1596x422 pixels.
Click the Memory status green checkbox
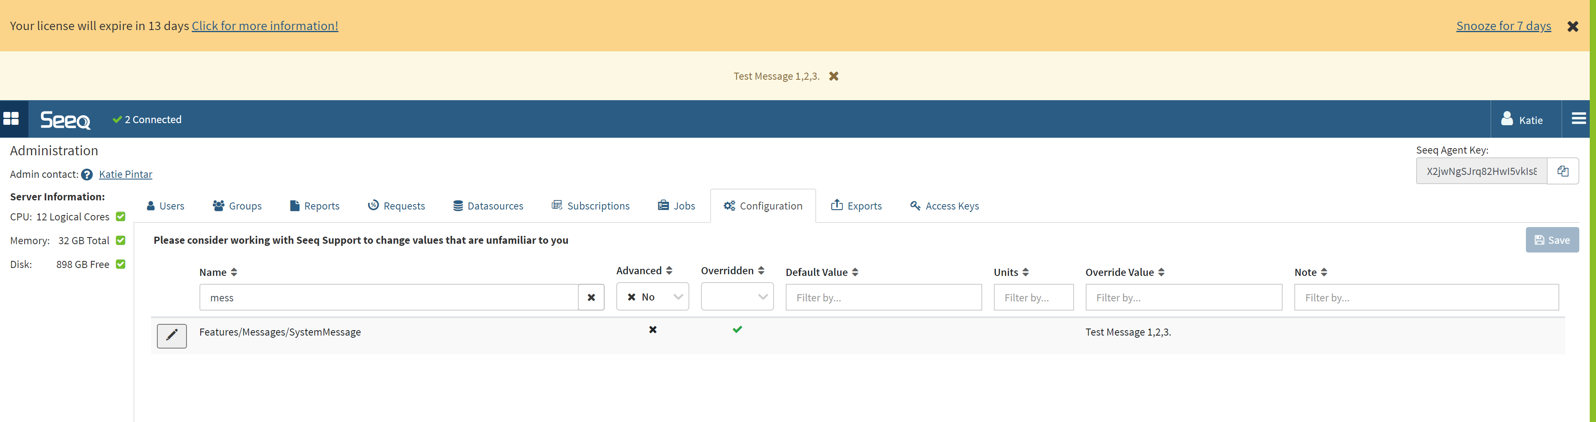(x=121, y=240)
